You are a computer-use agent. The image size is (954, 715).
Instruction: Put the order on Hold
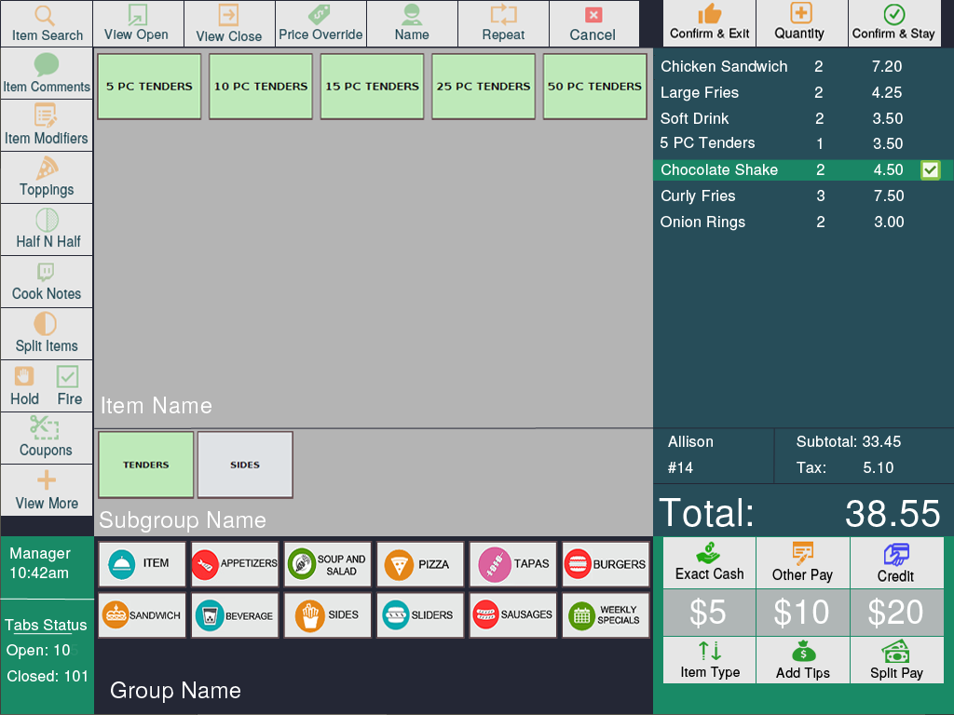(24, 386)
